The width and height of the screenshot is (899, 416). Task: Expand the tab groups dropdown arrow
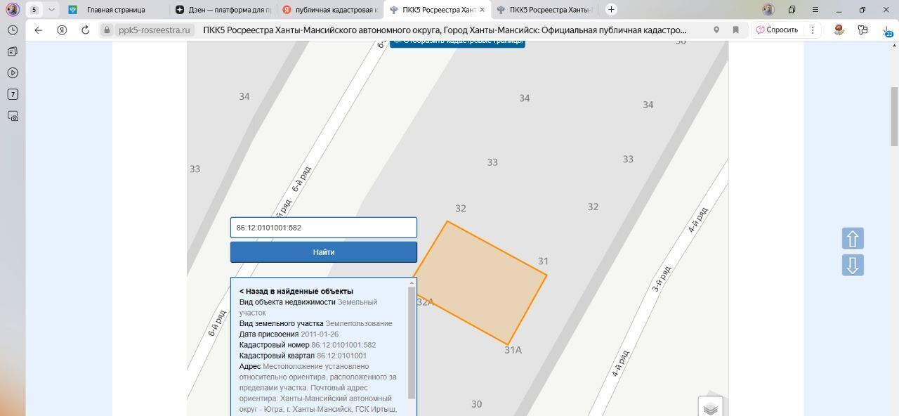[x=51, y=10]
